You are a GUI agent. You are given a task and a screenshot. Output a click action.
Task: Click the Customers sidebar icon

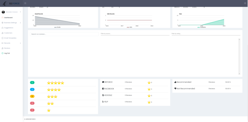3,33
